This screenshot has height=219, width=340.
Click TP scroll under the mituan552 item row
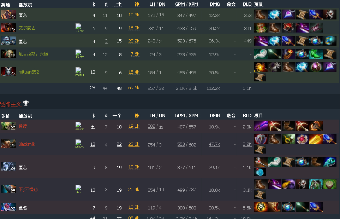coord(260,77)
